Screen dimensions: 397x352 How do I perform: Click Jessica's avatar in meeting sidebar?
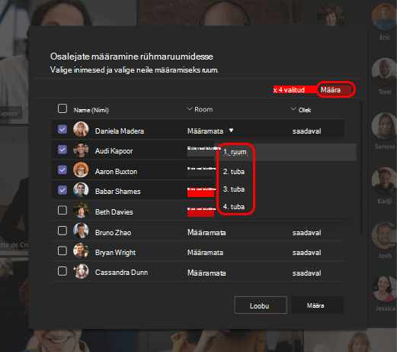385,289
